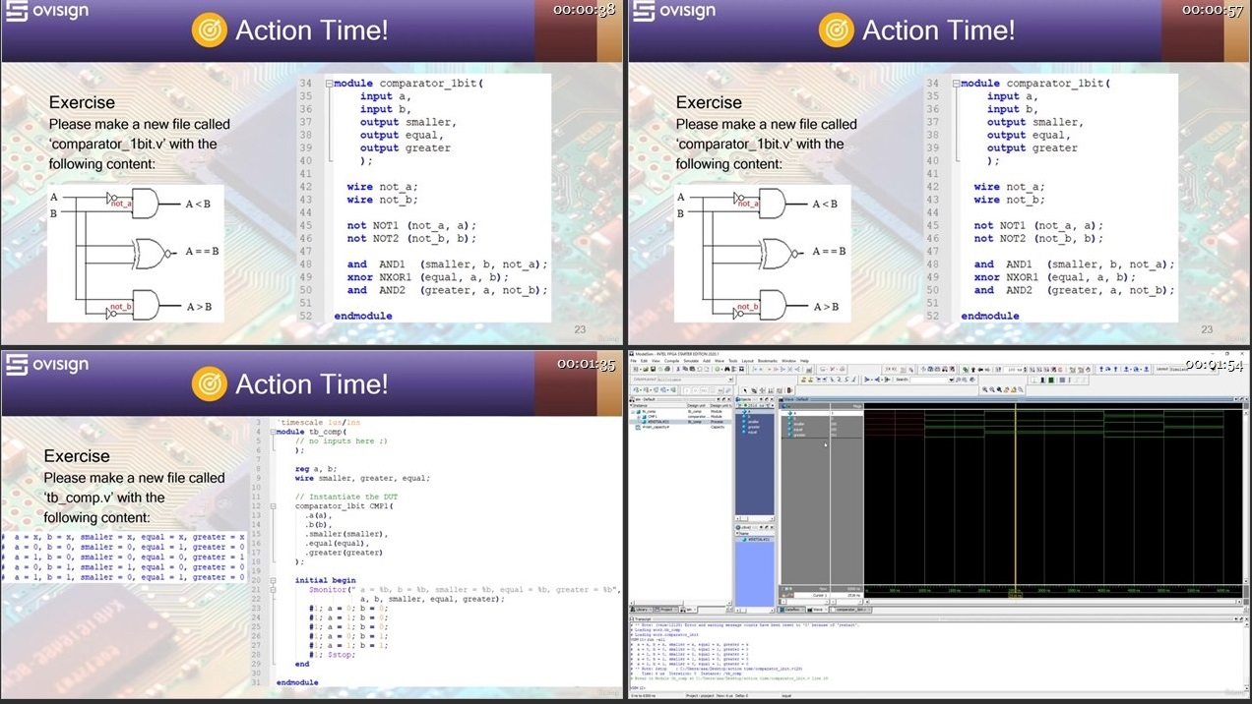
Task: Collapse the code fold at line 20 in tb_comp
Action: coord(273,580)
